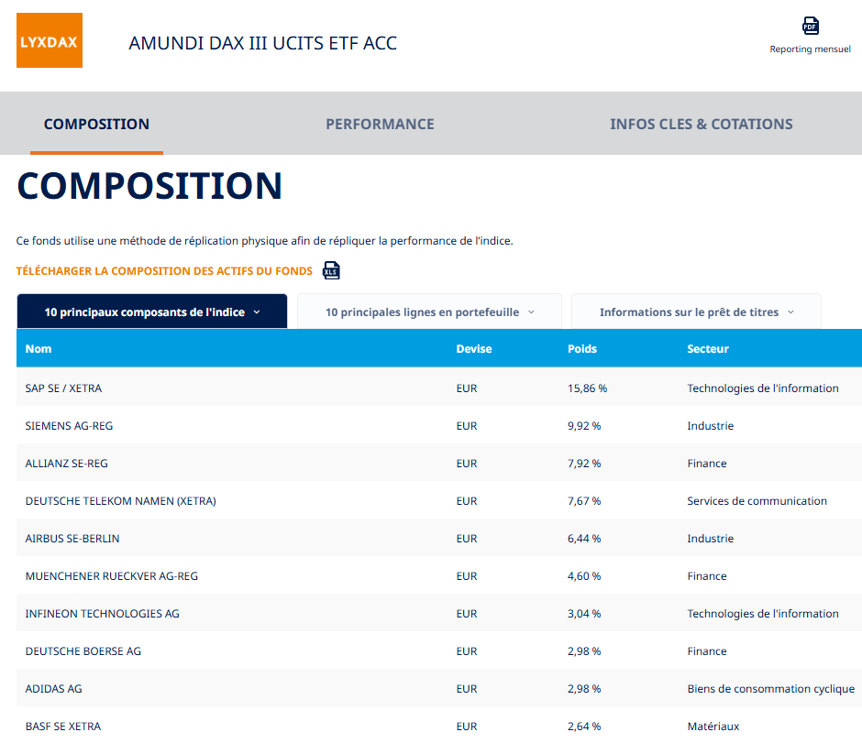Image resolution: width=862 pixels, height=743 pixels.
Task: Select DEUTSCHE TELEKOM NAMEN (XETRA) name
Action: 120,501
